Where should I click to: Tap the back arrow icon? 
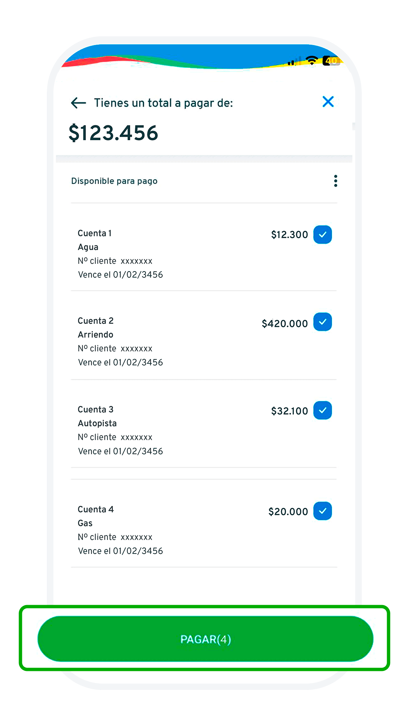point(78,103)
